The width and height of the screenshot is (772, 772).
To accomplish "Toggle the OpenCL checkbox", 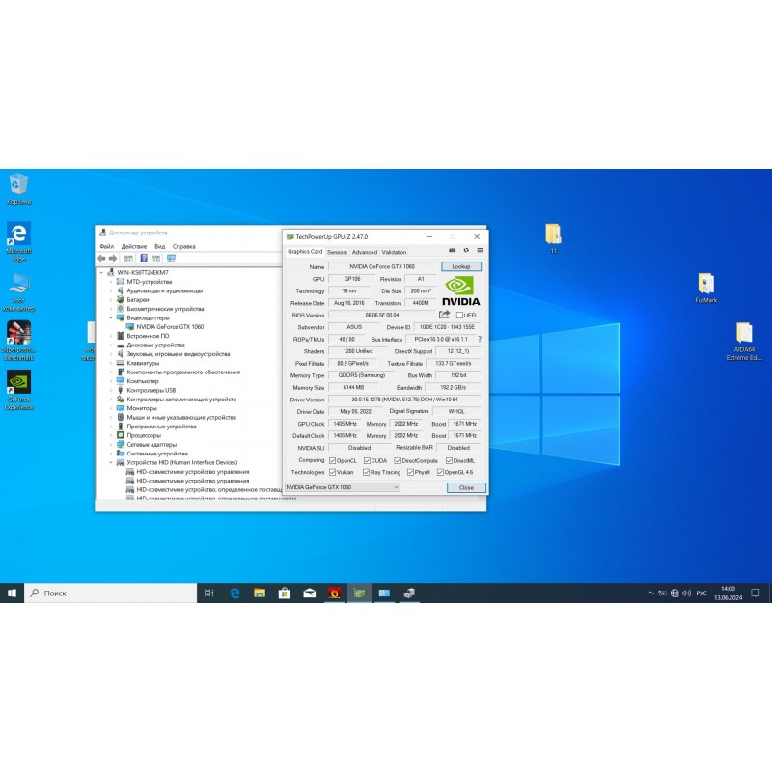I will (332, 461).
